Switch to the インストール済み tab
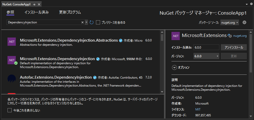This screenshot has width=254, height=120. click(x=37, y=12)
